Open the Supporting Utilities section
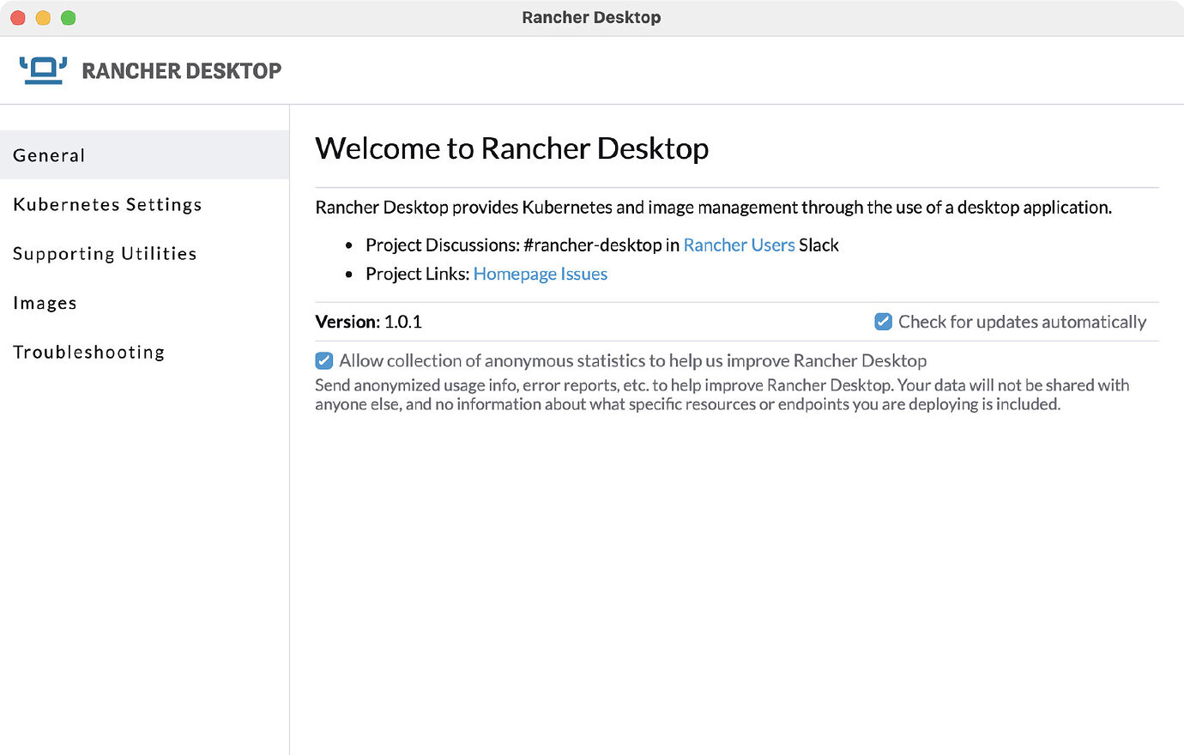 [x=105, y=254]
